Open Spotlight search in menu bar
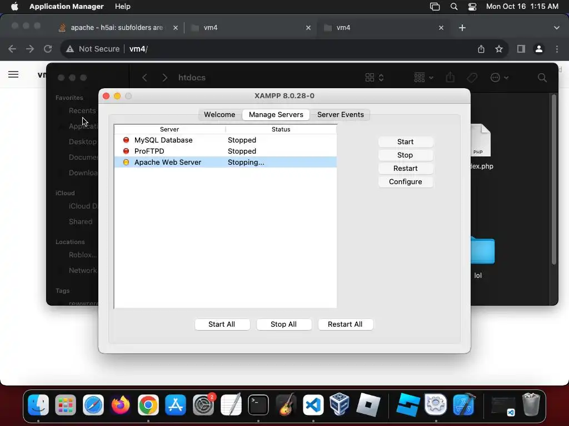The width and height of the screenshot is (569, 426). coord(453,7)
